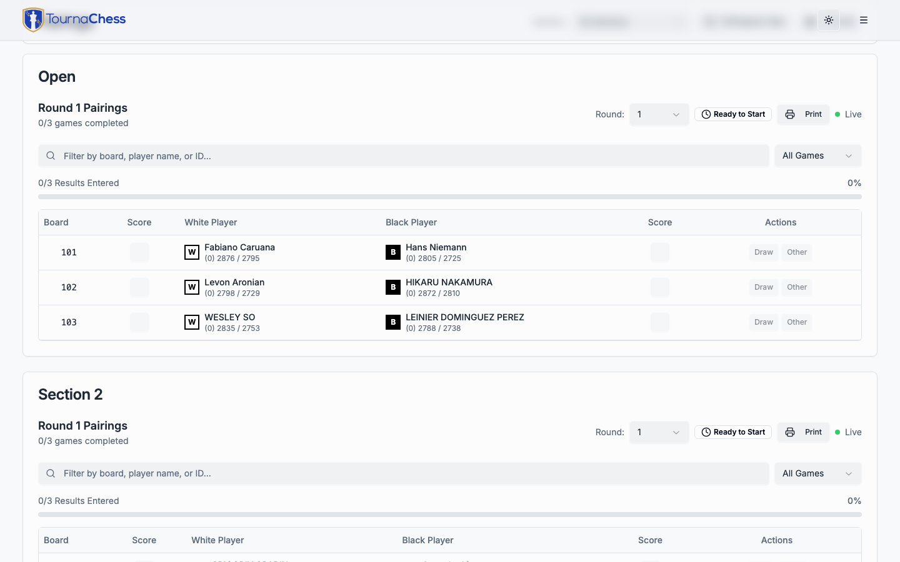The height and width of the screenshot is (562, 900).
Task: Click the Open section results progress bar
Action: click(449, 197)
